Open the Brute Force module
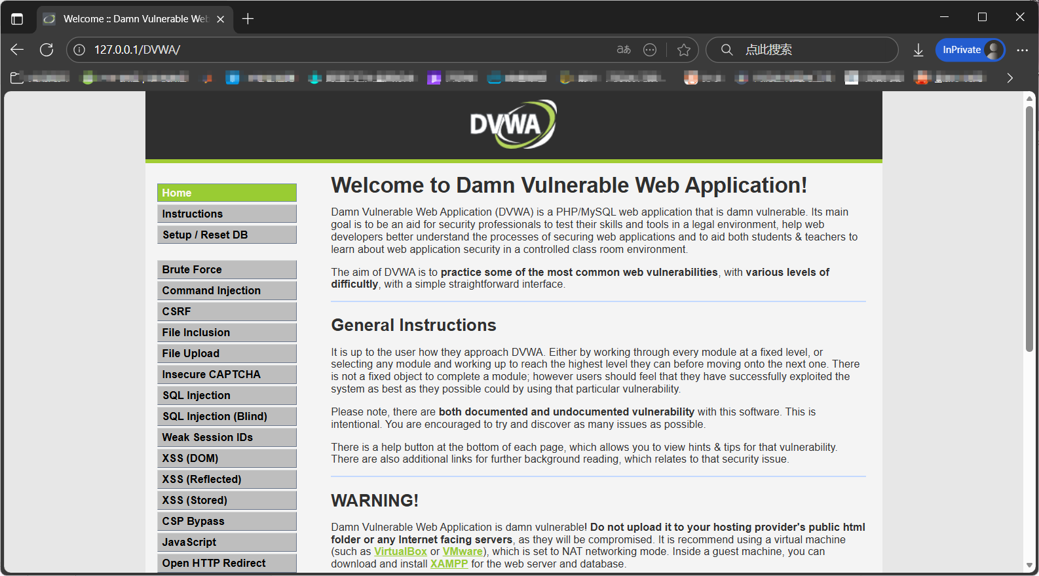 227,269
